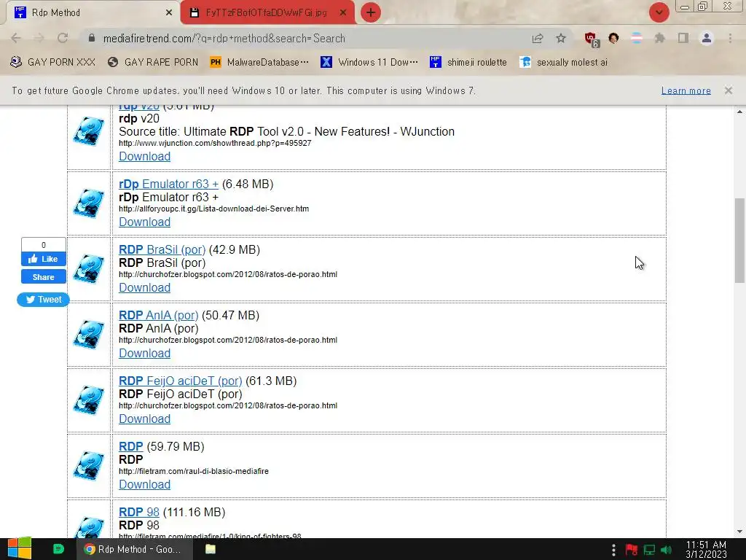Image resolution: width=746 pixels, height=560 pixels.
Task: Open the Chrome three-dot menu
Action: pos(730,38)
